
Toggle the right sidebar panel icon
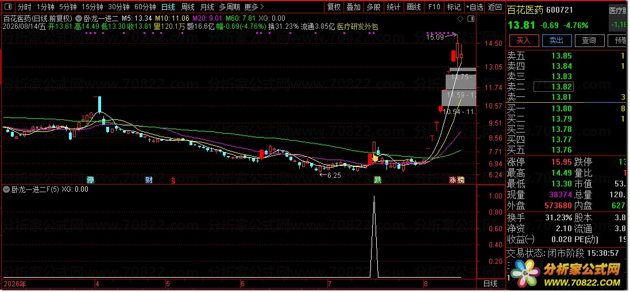471,19
